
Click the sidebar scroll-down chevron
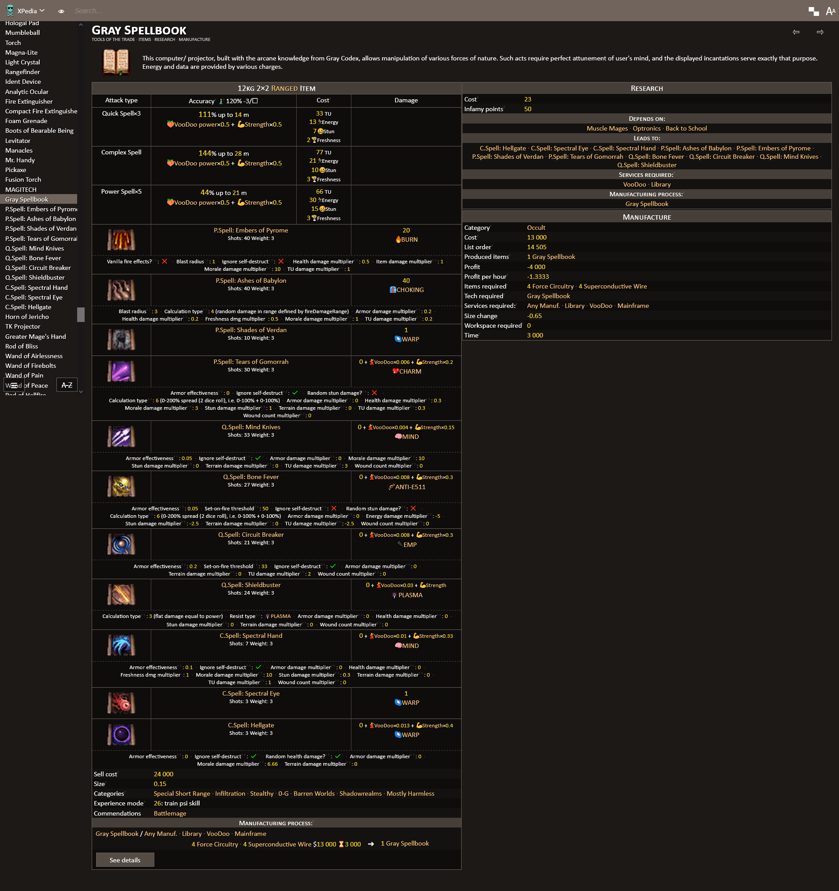81,391
